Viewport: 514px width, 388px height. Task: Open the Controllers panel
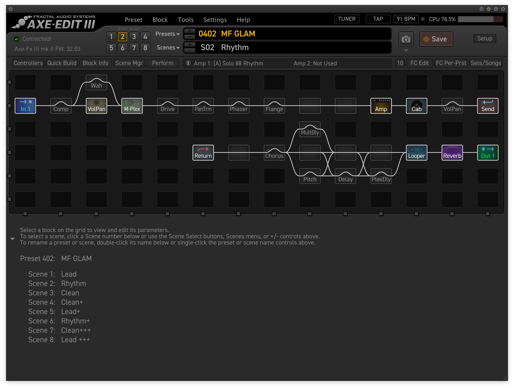click(28, 63)
